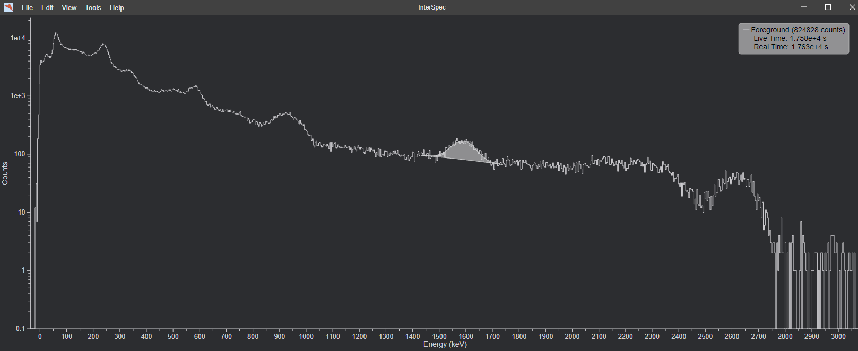Screen dimensions: 858x351
Task: Click the spectrum peak near 900 keV
Action: point(287,113)
